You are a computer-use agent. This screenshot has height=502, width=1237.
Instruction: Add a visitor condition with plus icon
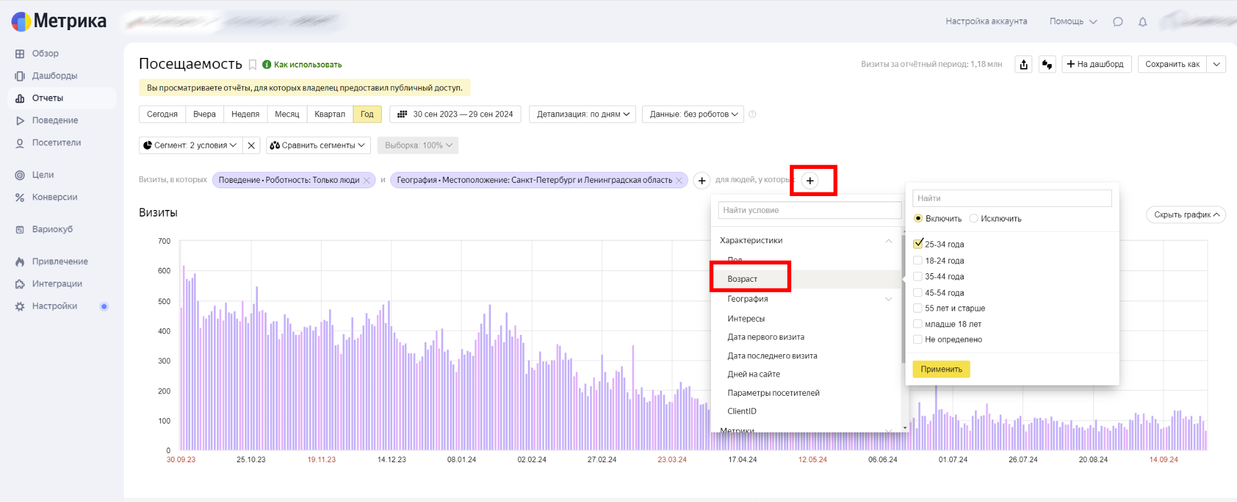pyautogui.click(x=810, y=180)
